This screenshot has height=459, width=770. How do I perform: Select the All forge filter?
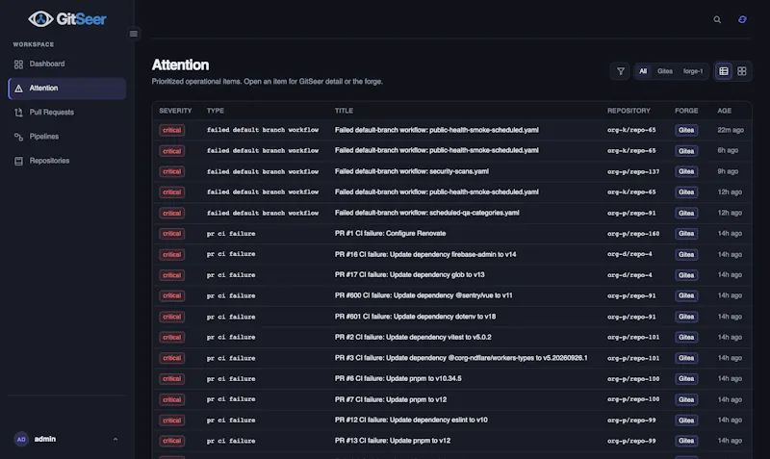pyautogui.click(x=643, y=71)
